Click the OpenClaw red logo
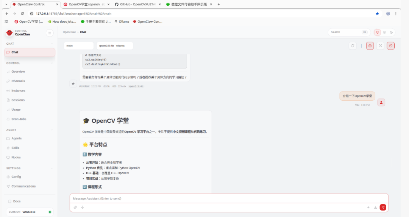The height and width of the screenshot is (217, 409). tap(9, 33)
